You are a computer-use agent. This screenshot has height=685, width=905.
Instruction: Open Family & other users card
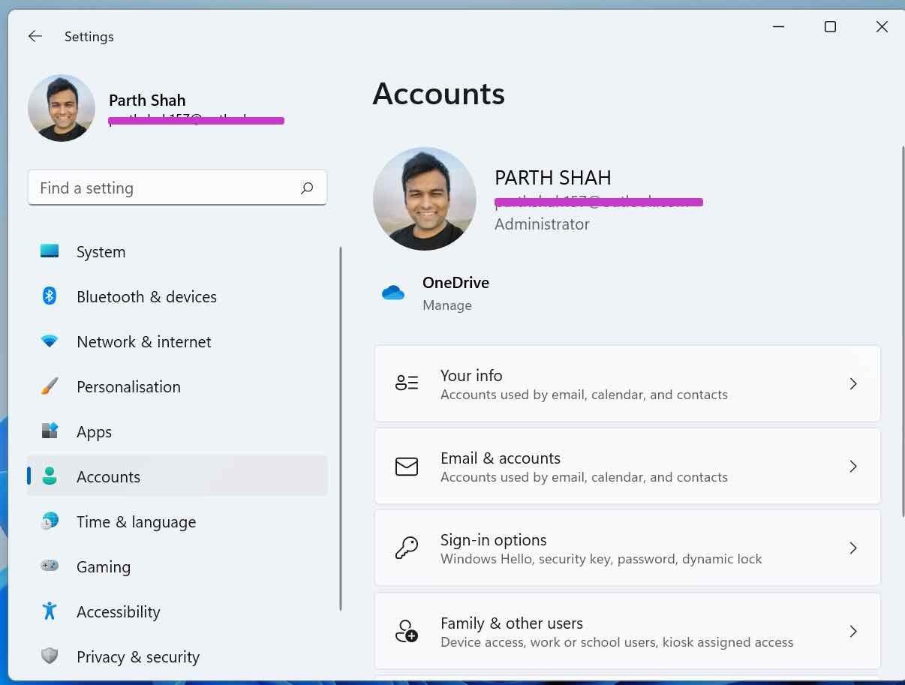coord(627,631)
